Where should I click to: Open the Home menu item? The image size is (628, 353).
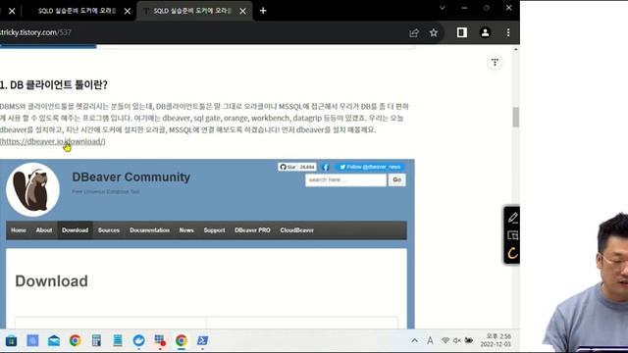[19, 230]
